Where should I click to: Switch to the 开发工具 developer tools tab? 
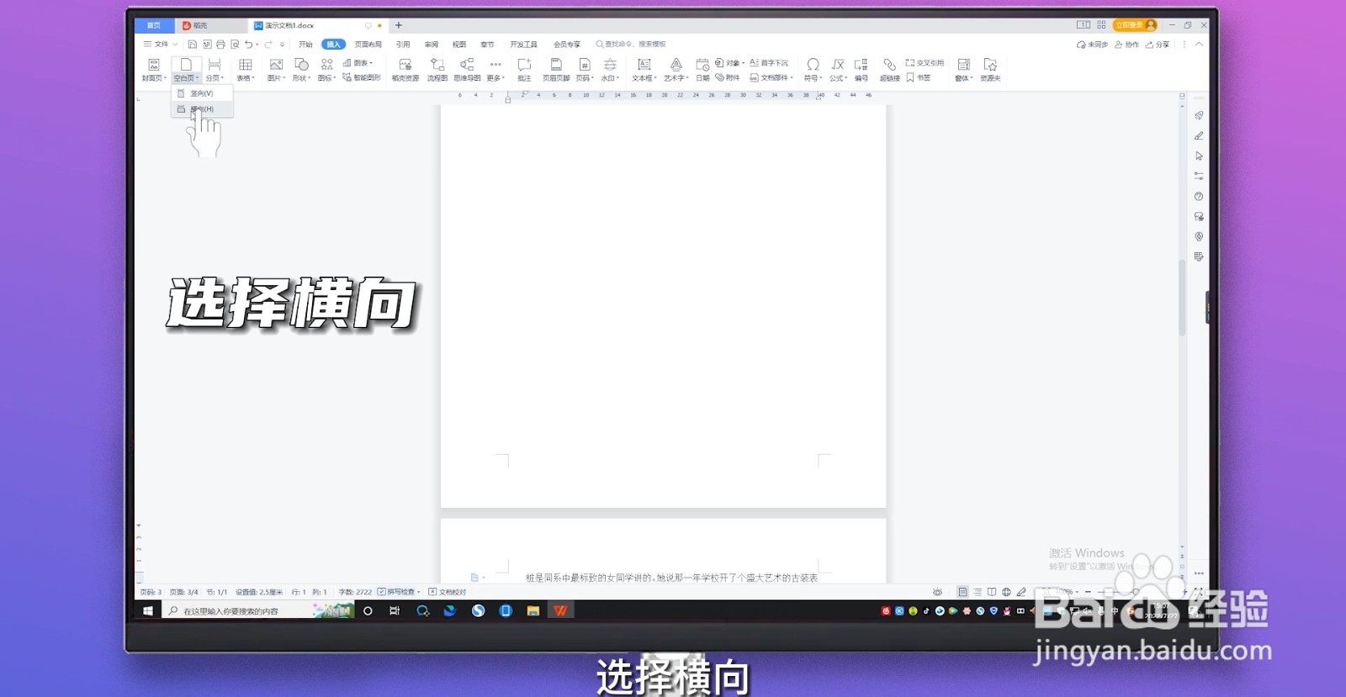[x=523, y=45]
